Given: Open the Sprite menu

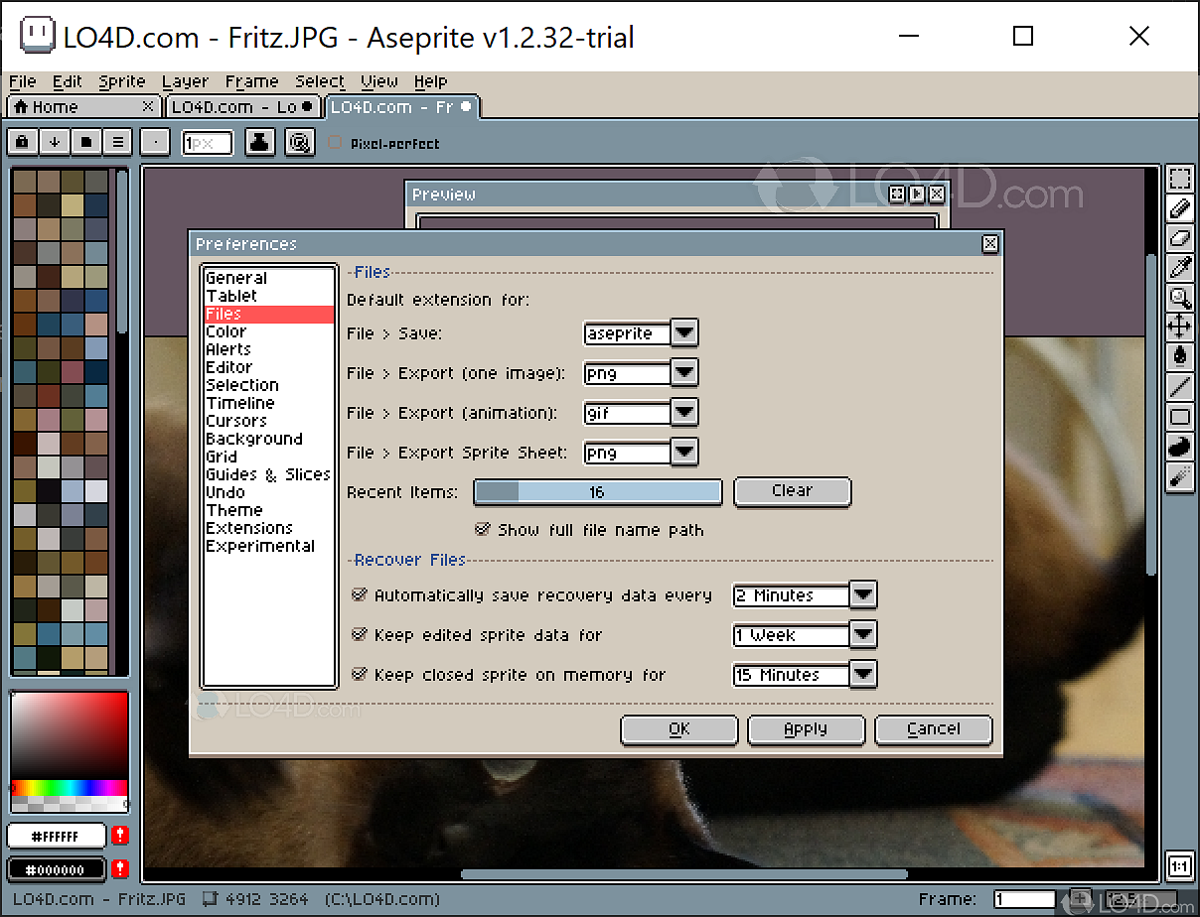Looking at the screenshot, I should click(x=121, y=81).
